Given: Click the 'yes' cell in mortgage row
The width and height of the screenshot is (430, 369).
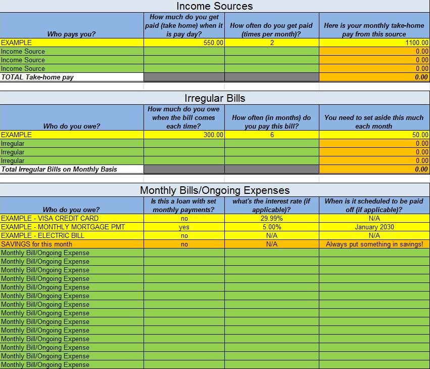Looking at the screenshot, I should pos(184,227).
